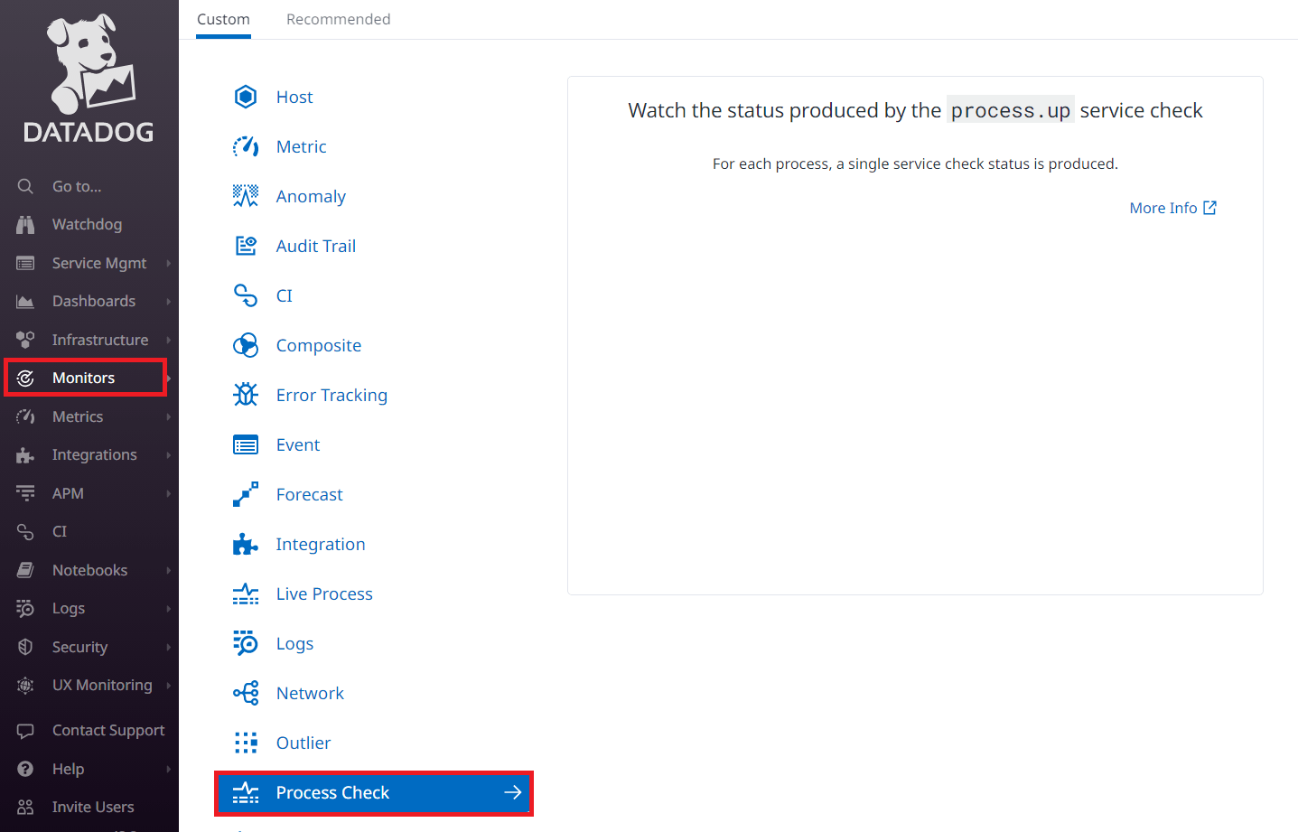Image resolution: width=1298 pixels, height=832 pixels.
Task: Expand the UX Monitoring submenu arrow
Action: (168, 685)
